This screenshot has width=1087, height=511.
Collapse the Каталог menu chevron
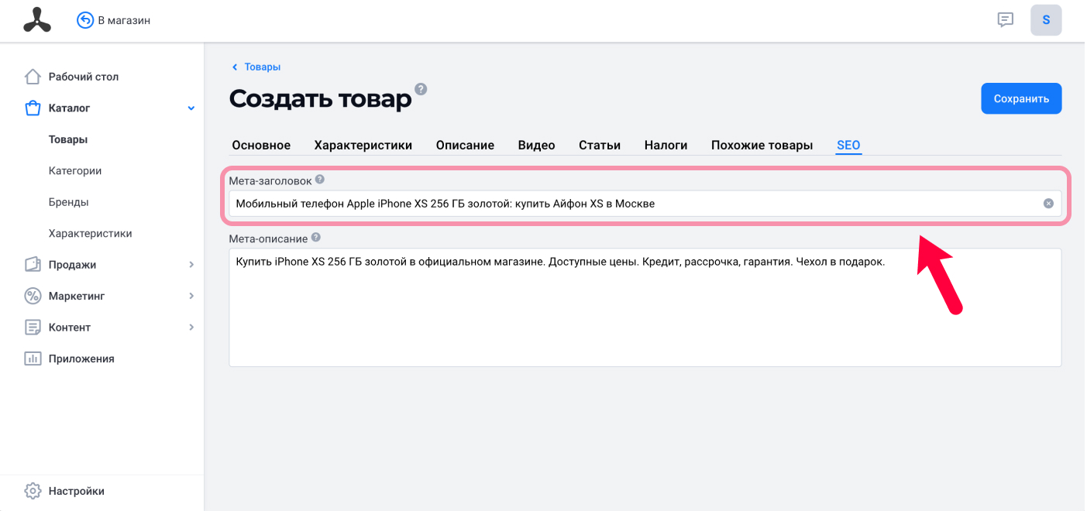pos(191,108)
